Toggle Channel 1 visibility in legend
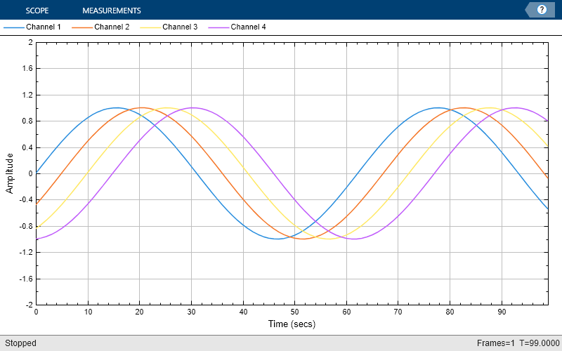562x351 pixels. click(x=44, y=27)
